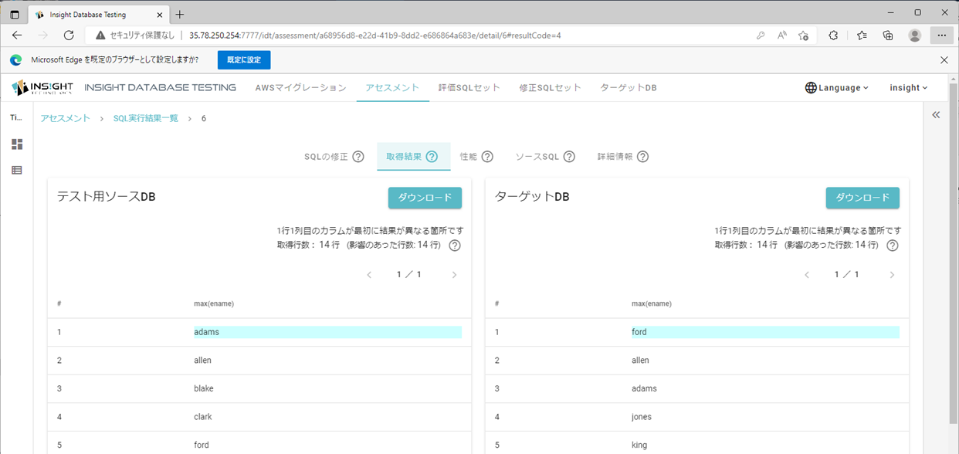Open the アセスメント menu
The image size is (959, 454).
click(393, 88)
